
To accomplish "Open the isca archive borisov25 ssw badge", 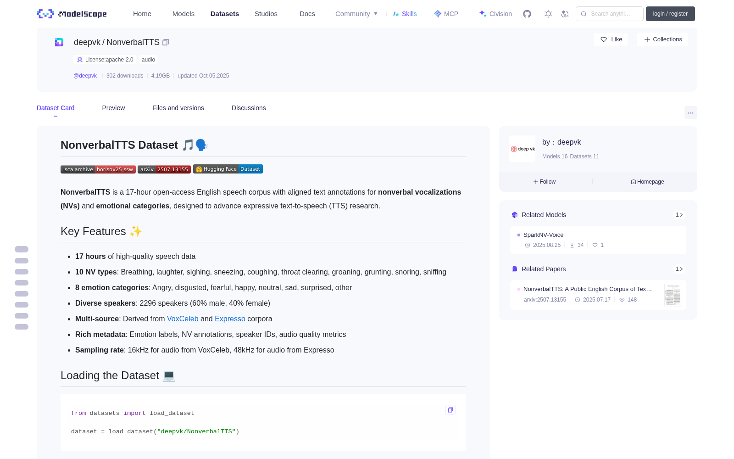I will 98,169.
